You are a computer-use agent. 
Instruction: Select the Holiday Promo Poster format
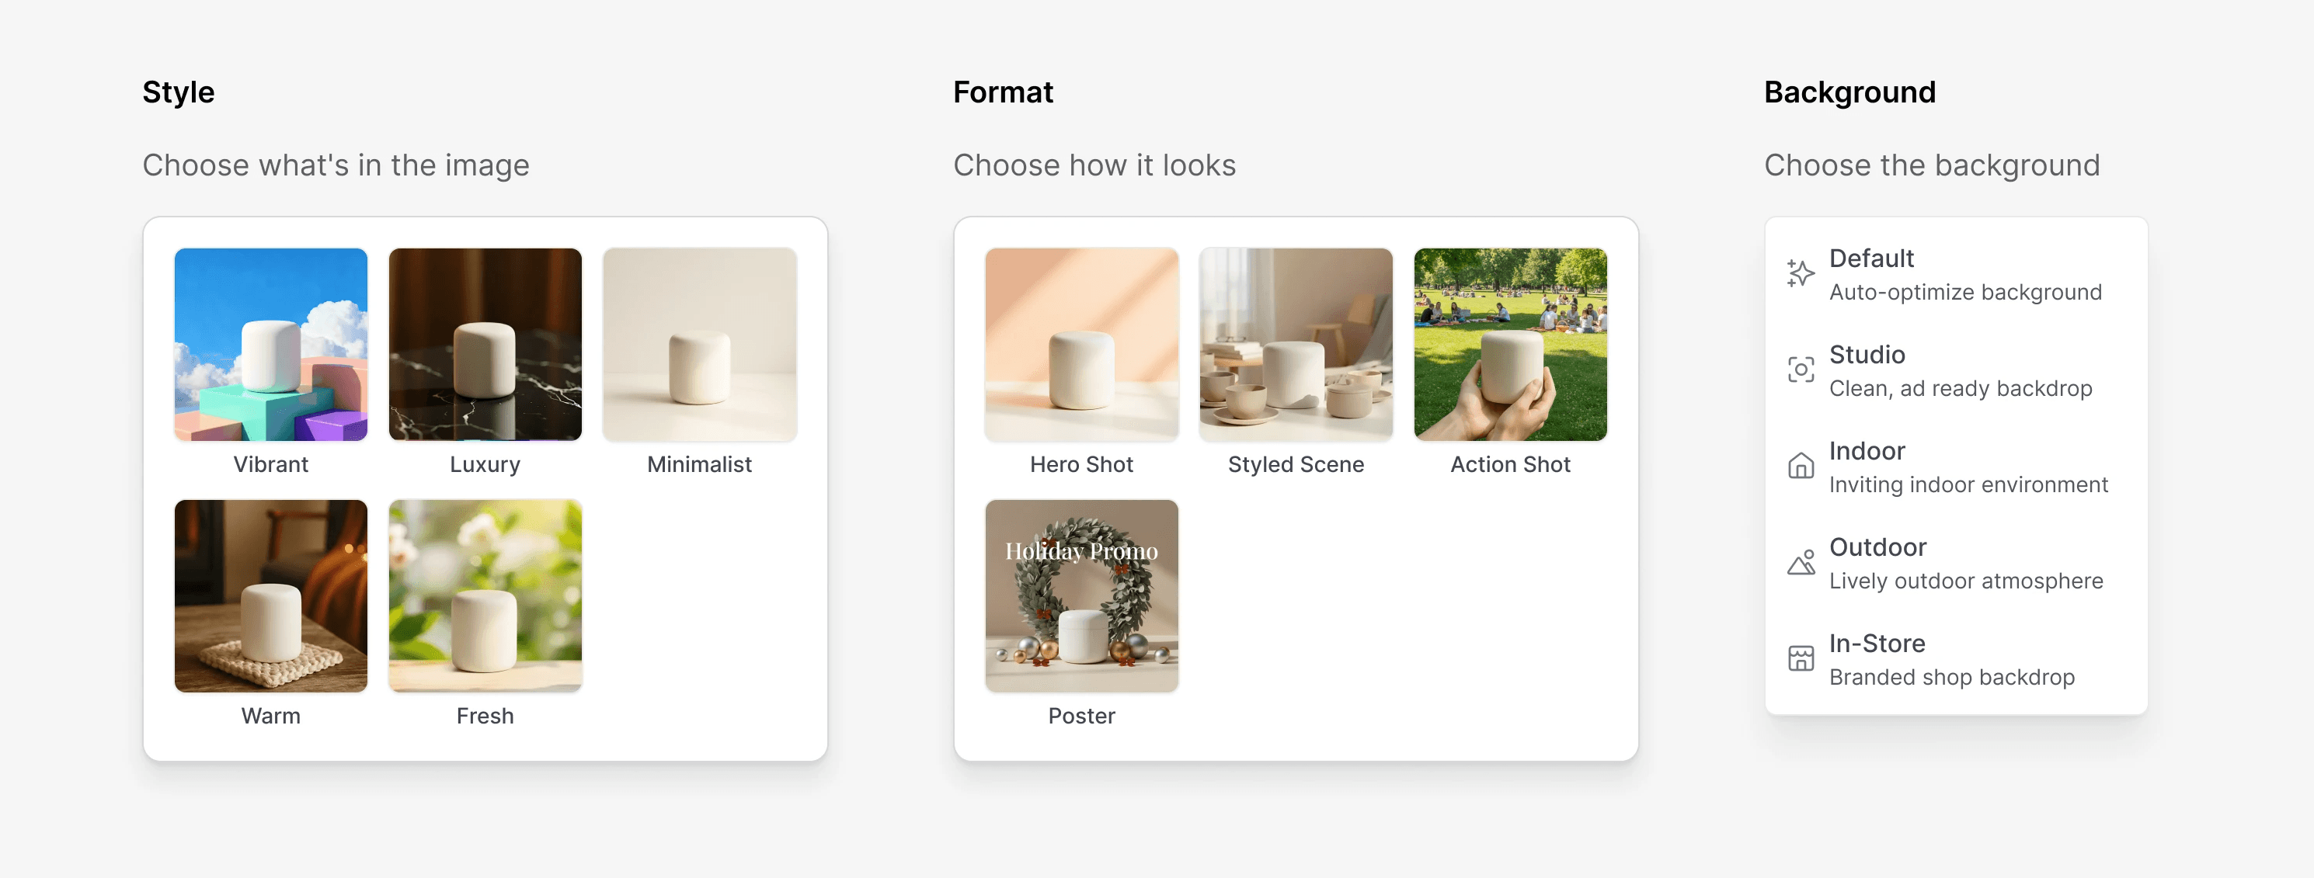pyautogui.click(x=1081, y=596)
